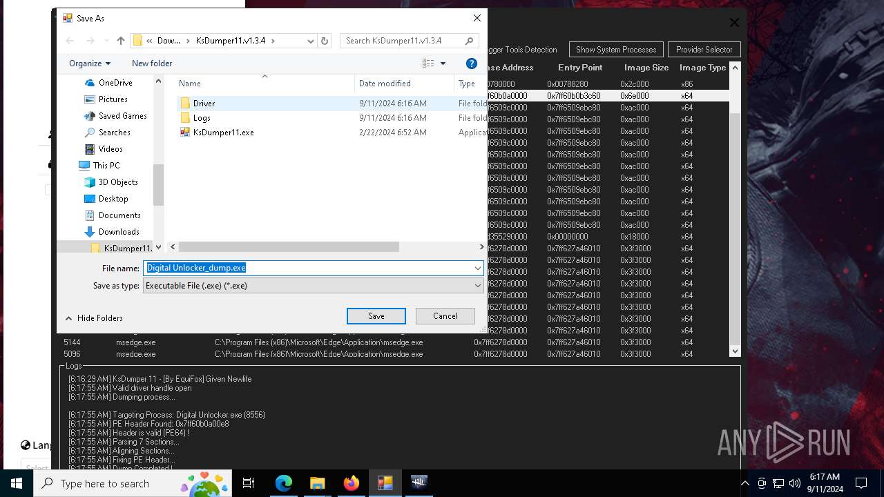Image resolution: width=884 pixels, height=497 pixels.
Task: Launch Firefox from taskbar
Action: (351, 483)
